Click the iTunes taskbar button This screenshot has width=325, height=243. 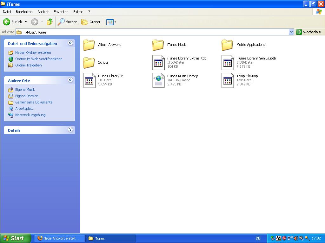coord(111,238)
